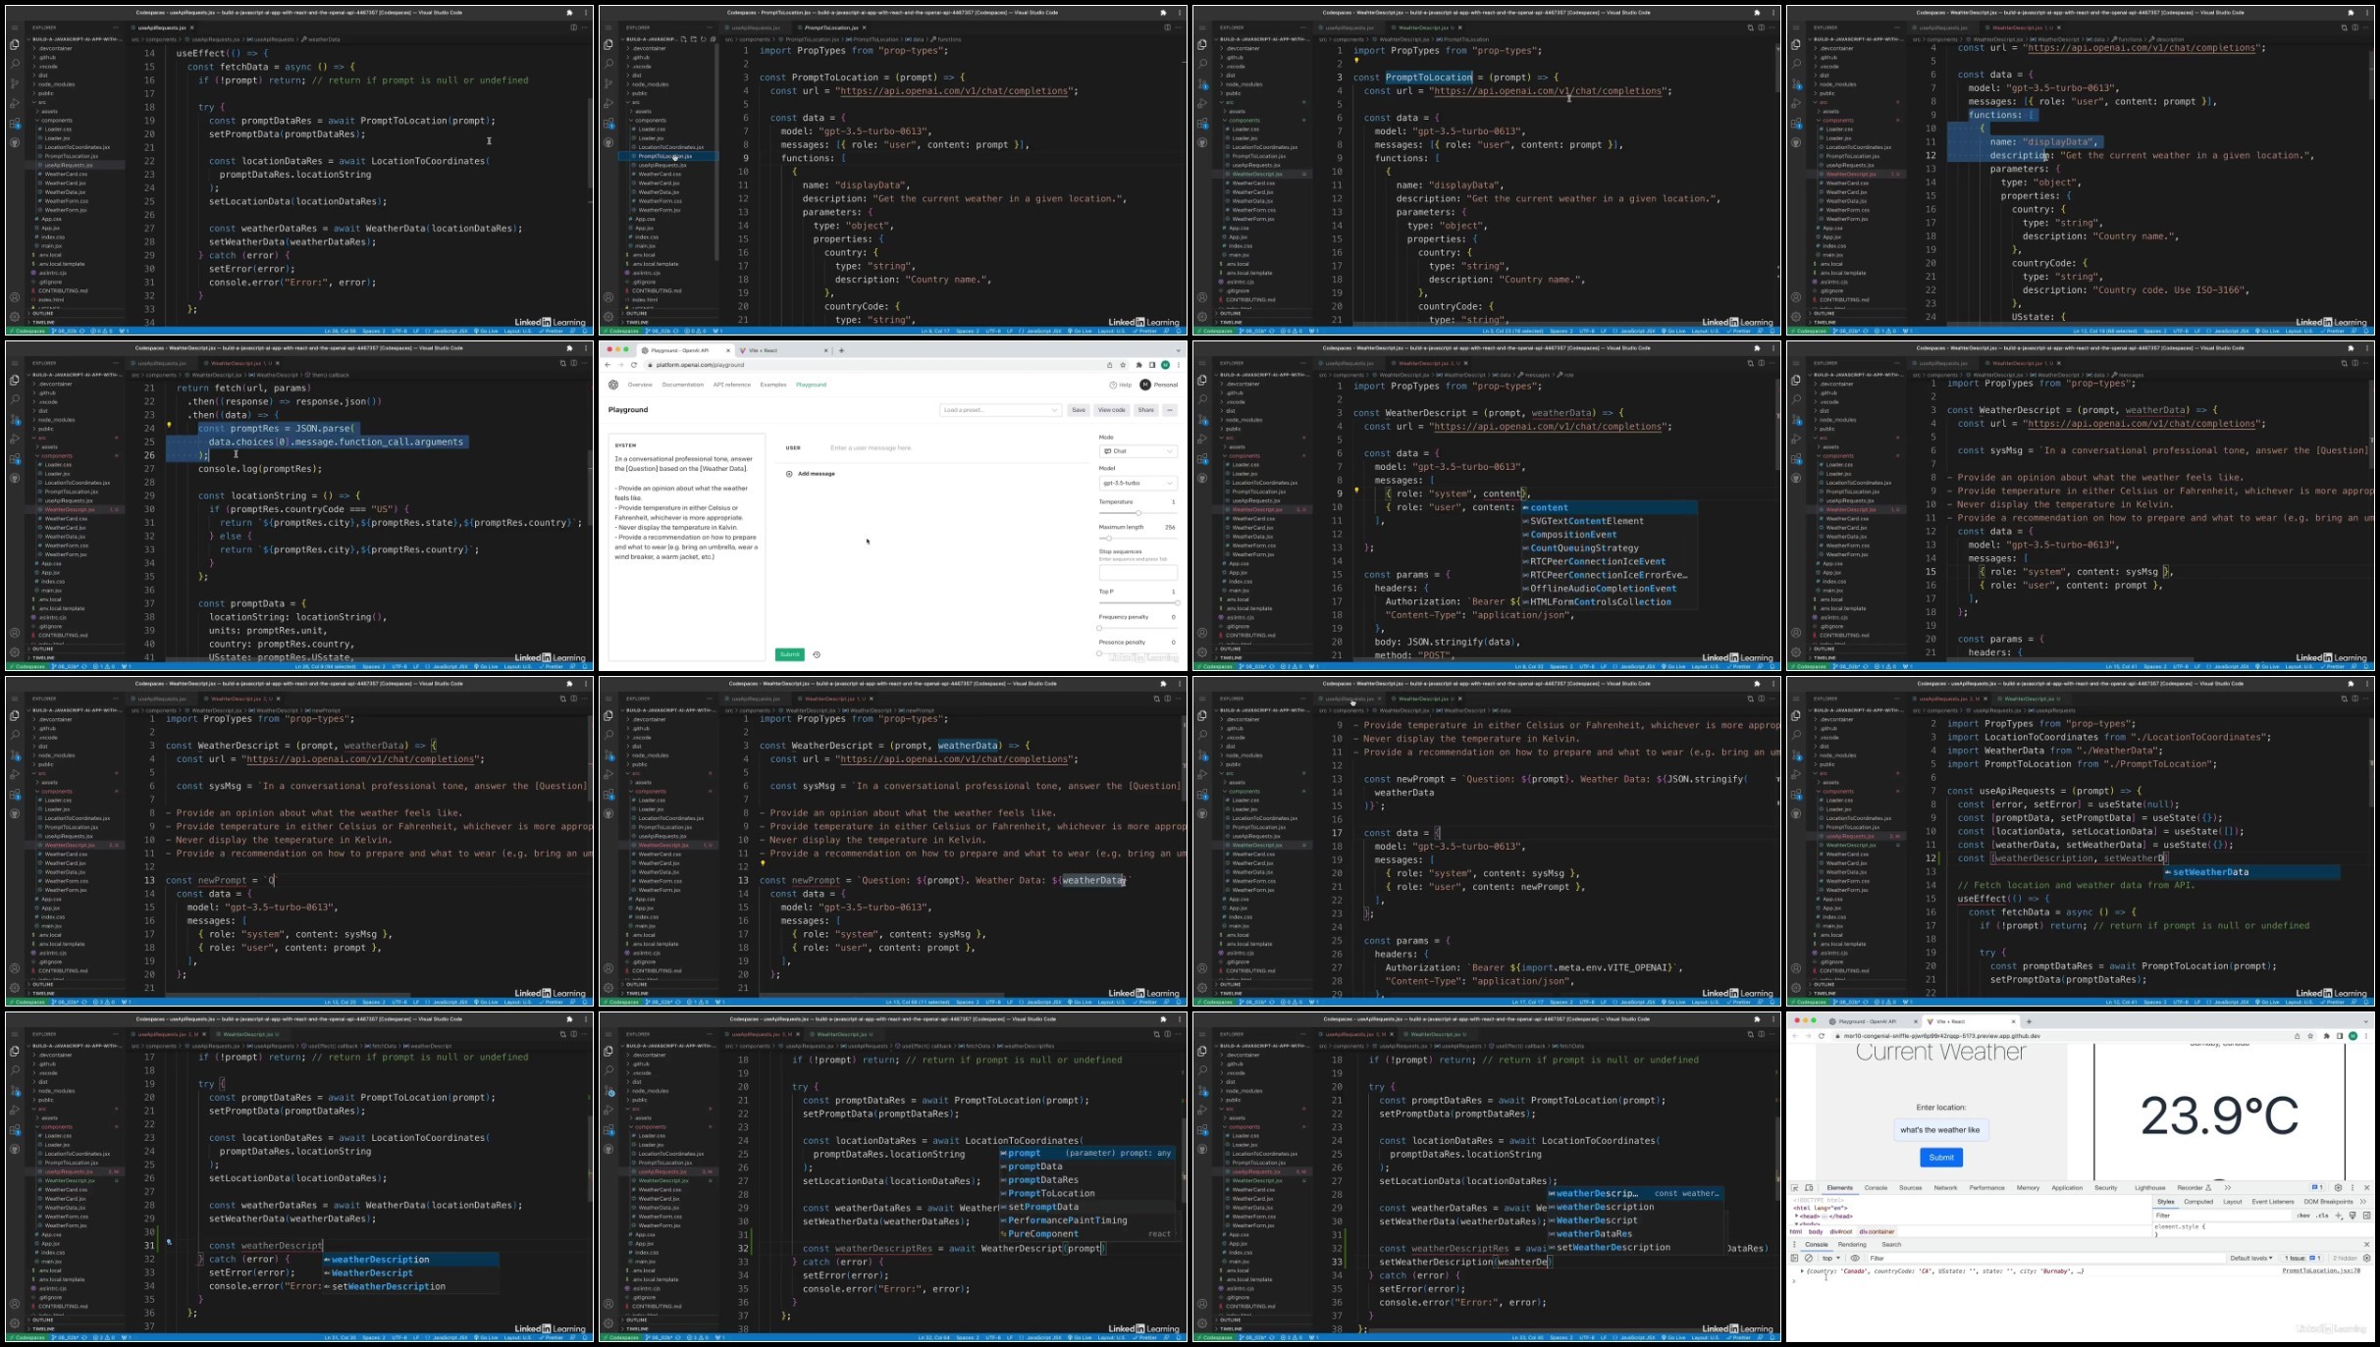Expand the logged country Canada object in console

tap(1801, 1271)
